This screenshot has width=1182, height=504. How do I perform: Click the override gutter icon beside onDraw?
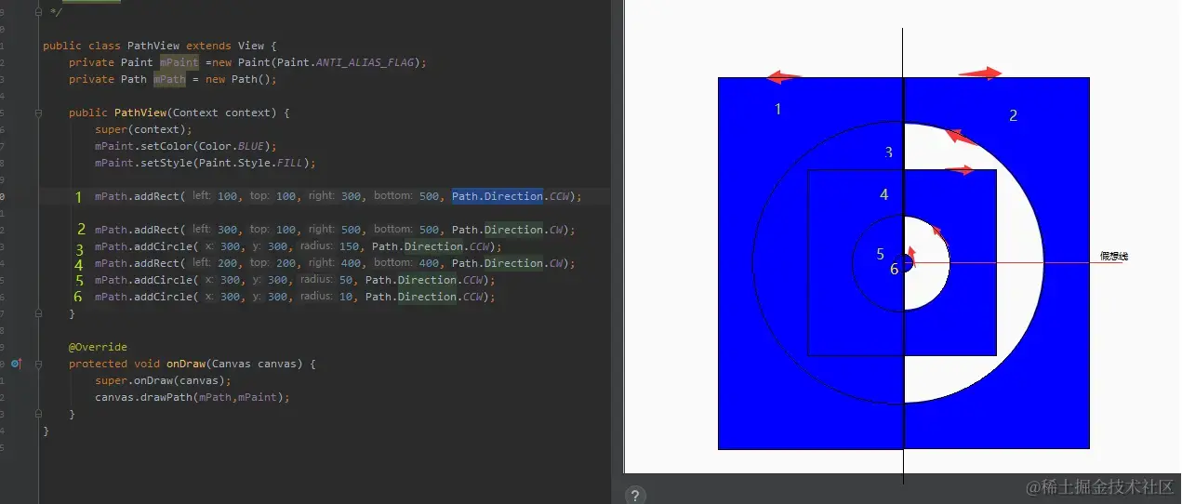tap(16, 364)
